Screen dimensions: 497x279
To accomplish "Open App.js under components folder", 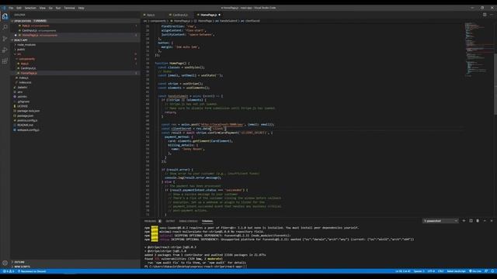I will (76, 64).
